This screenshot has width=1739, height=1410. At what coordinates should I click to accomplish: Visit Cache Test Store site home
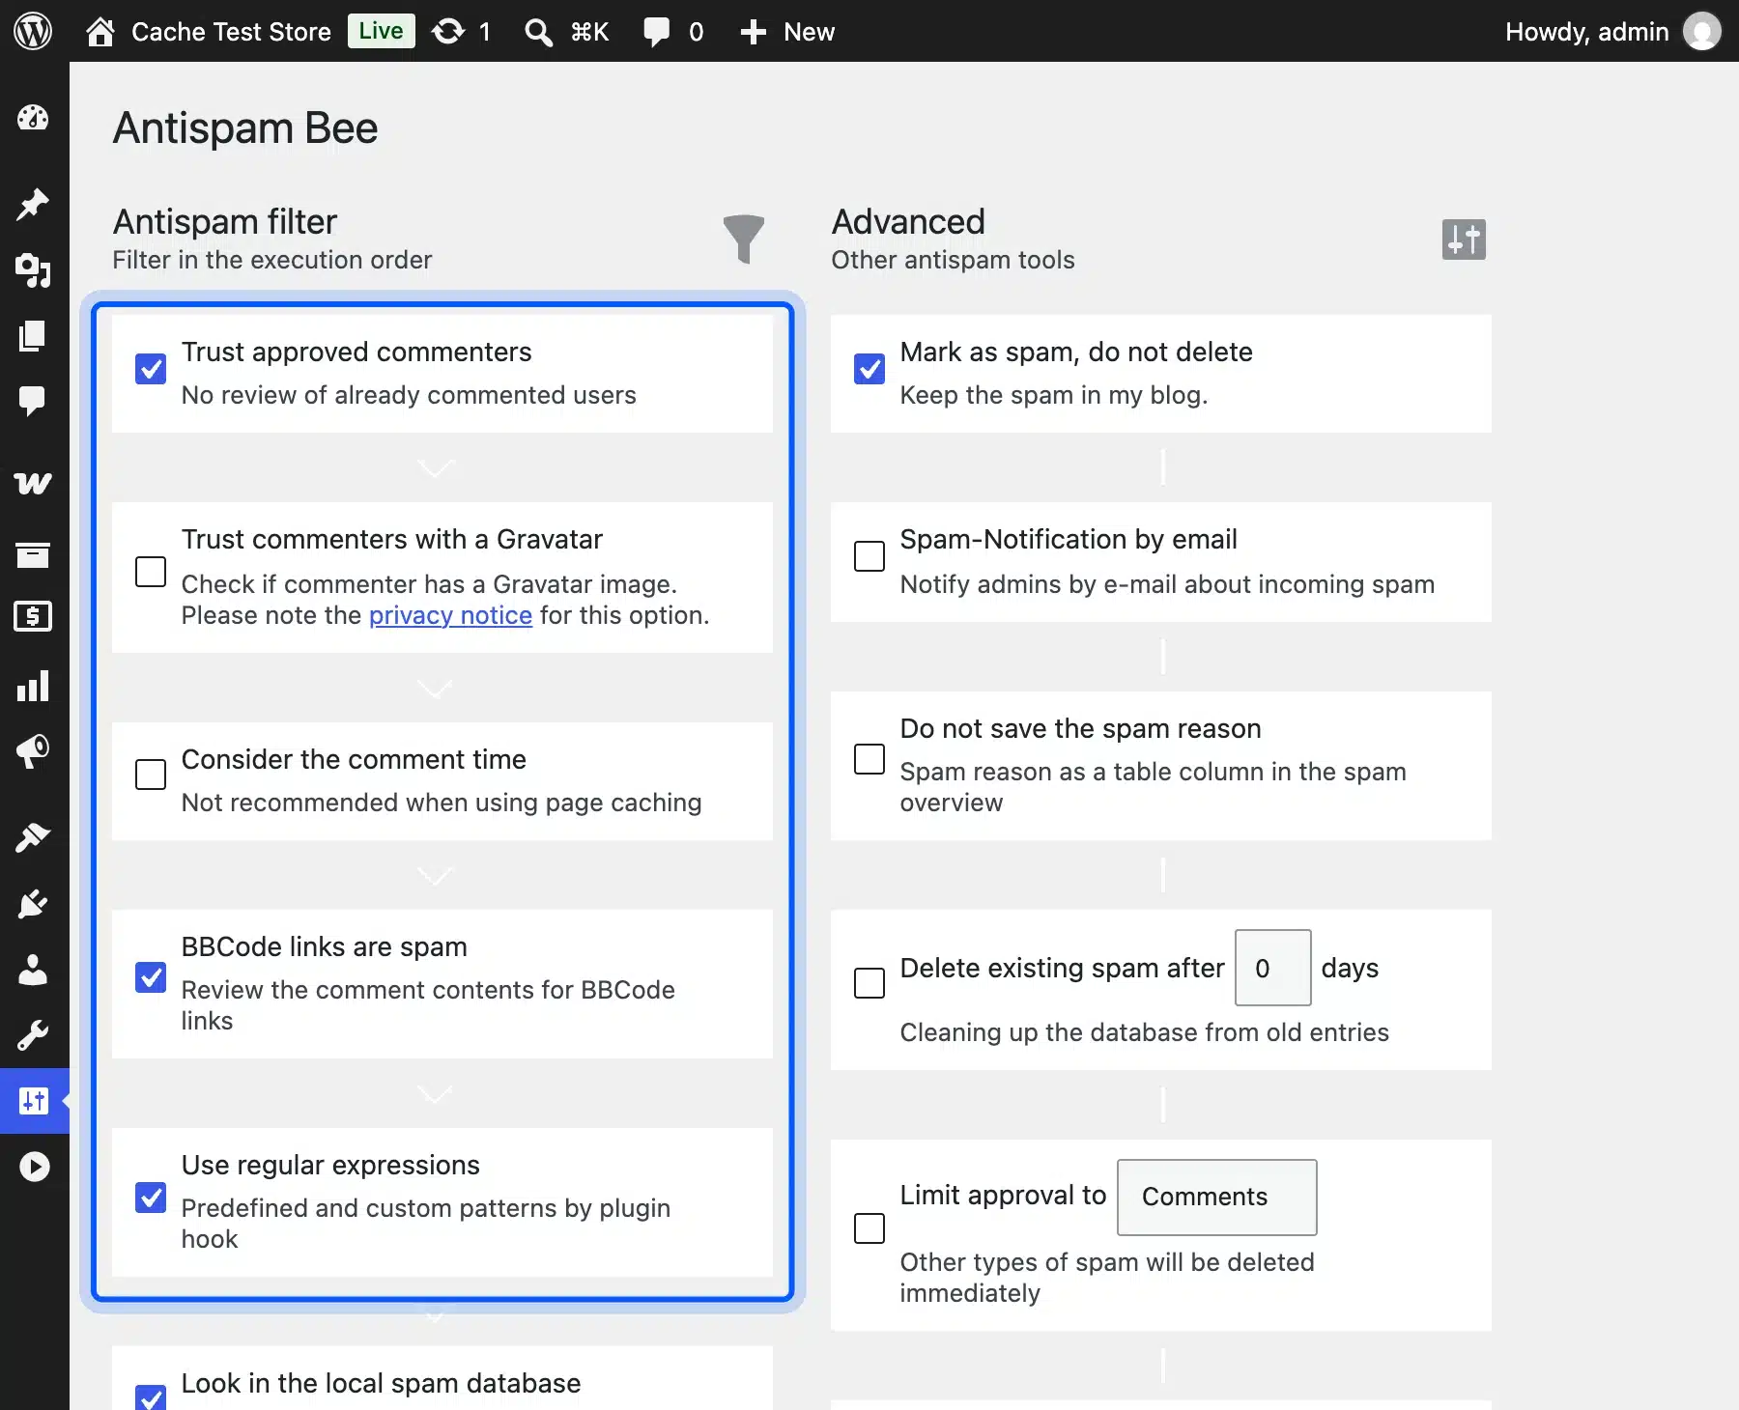pyautogui.click(x=100, y=31)
